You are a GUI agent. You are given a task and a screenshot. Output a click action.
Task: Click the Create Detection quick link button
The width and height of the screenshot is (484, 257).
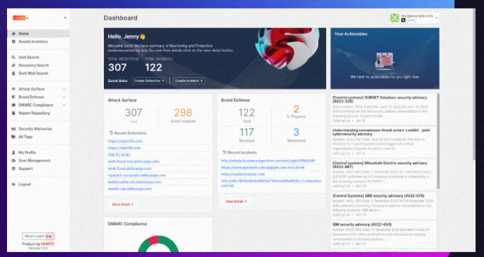(150, 81)
